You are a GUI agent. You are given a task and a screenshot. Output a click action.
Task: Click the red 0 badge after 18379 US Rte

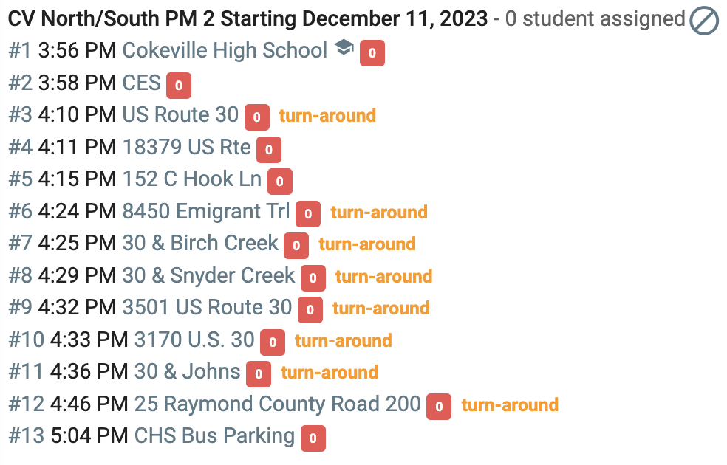point(269,150)
